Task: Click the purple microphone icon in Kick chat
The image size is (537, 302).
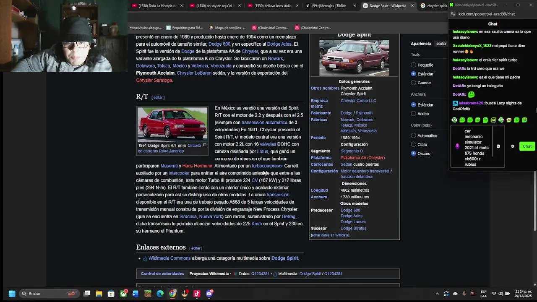Action: coord(457,146)
